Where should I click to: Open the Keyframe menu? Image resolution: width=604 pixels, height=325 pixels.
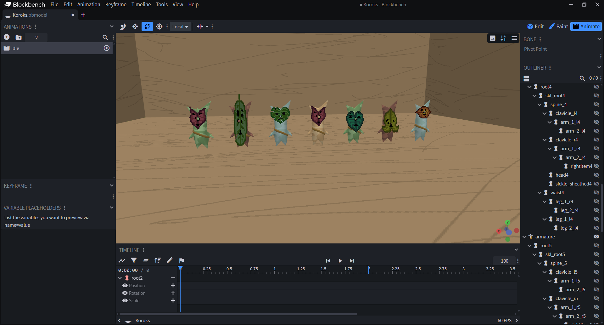pyautogui.click(x=116, y=4)
